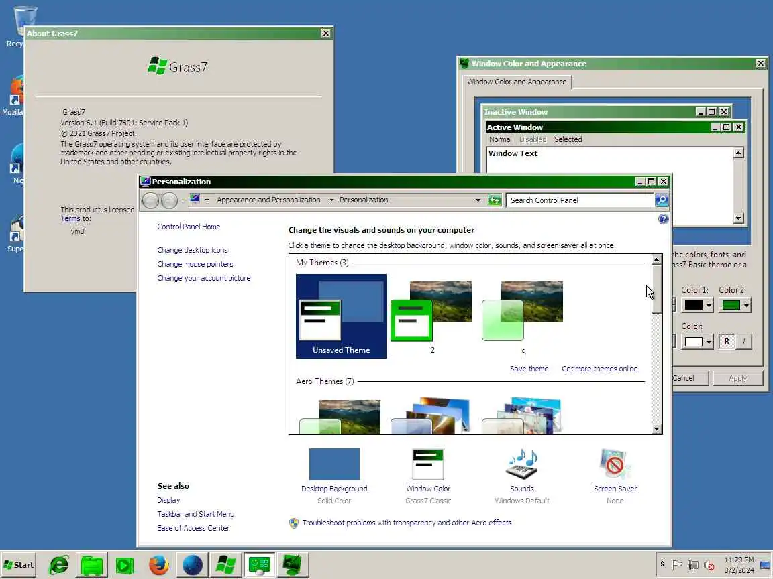Click Change desktop icons link

tap(193, 250)
